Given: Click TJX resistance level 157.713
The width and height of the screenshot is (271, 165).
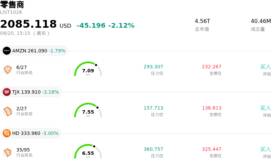Looking at the screenshot, I should pyautogui.click(x=153, y=108).
